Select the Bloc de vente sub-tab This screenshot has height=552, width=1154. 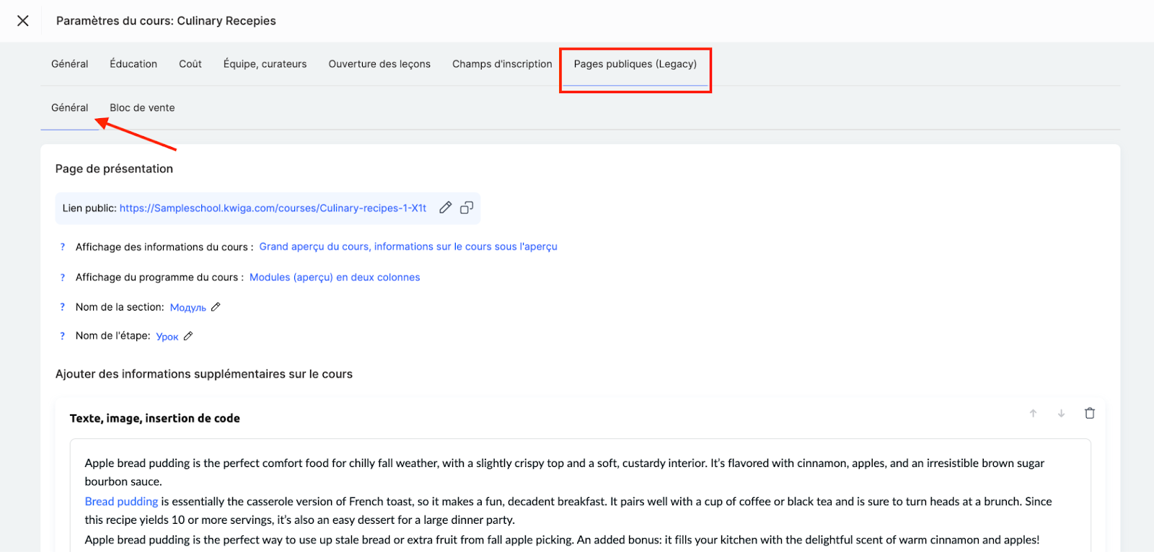pyautogui.click(x=142, y=108)
